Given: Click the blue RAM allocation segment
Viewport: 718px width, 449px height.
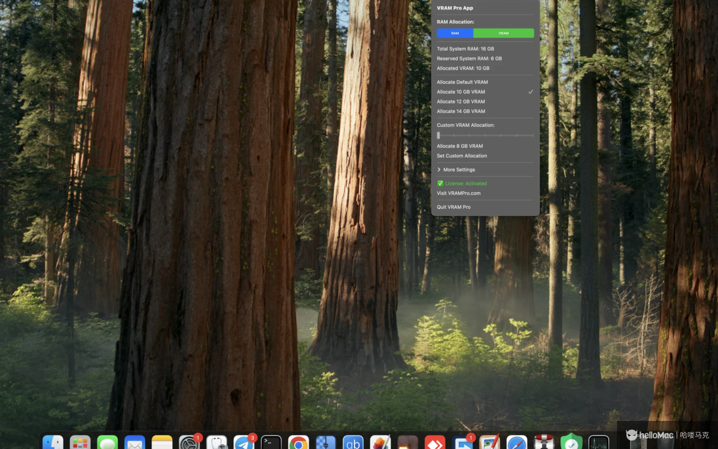Looking at the screenshot, I should [455, 33].
